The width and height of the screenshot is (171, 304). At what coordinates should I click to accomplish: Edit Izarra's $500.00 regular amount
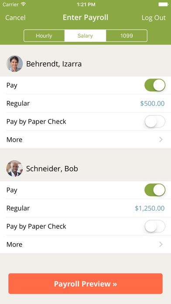coord(152,104)
